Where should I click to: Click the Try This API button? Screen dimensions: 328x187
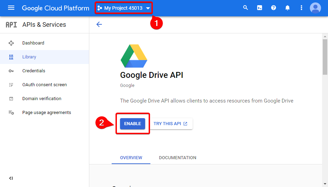tap(171, 124)
